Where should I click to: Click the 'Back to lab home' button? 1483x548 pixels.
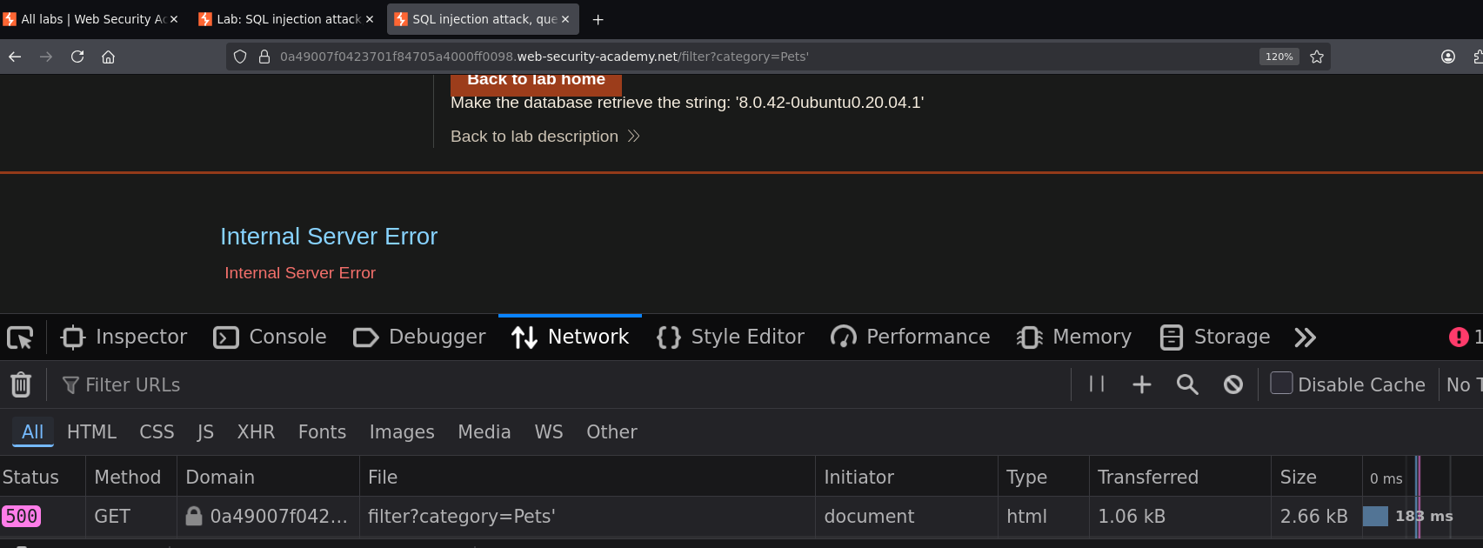point(536,84)
